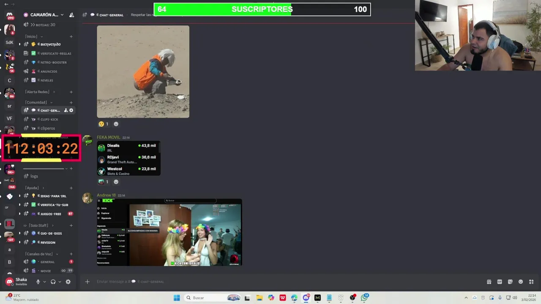The width and height of the screenshot is (541, 304).
Task: Toggle the microphone mute in the user panel
Action: 38,282
